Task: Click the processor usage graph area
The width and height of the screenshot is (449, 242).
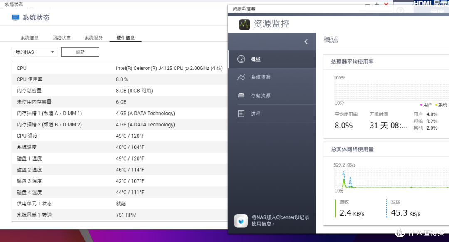Action: click(x=392, y=90)
